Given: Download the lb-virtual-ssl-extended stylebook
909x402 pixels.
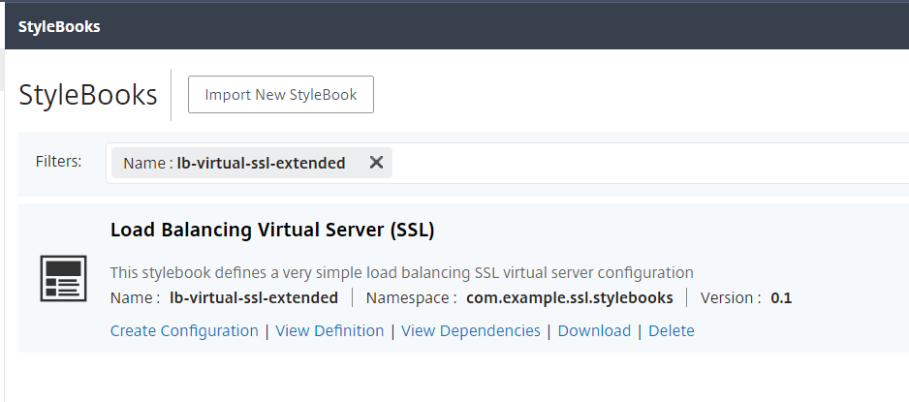Looking at the screenshot, I should [x=594, y=330].
